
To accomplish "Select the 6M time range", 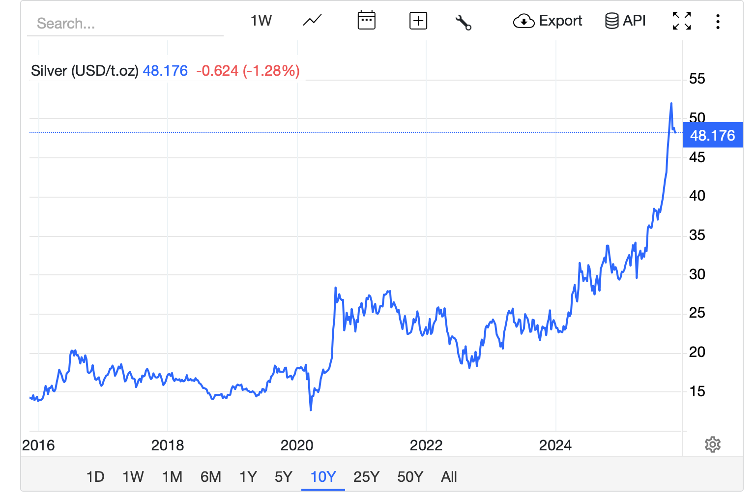I will click(x=210, y=476).
